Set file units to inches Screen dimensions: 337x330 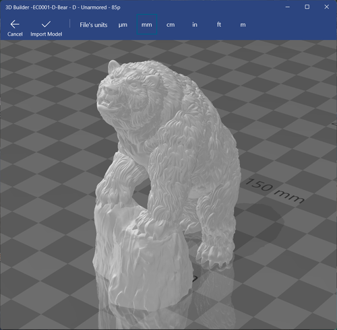[195, 24]
